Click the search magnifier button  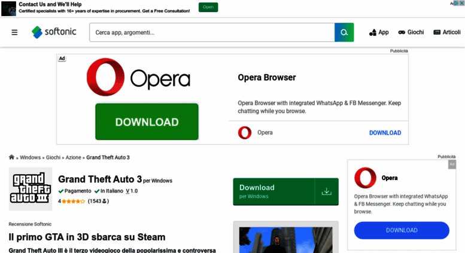pos(344,32)
